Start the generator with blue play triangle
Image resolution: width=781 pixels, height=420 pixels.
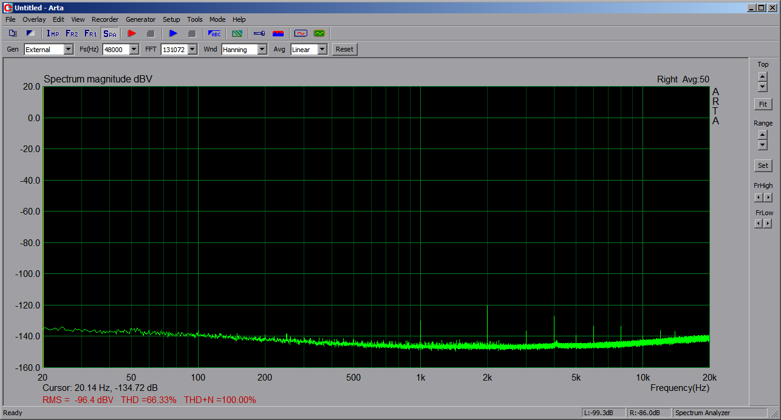click(x=173, y=33)
